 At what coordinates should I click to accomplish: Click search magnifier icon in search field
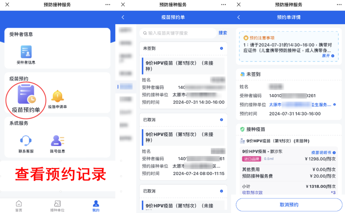tap(145, 33)
